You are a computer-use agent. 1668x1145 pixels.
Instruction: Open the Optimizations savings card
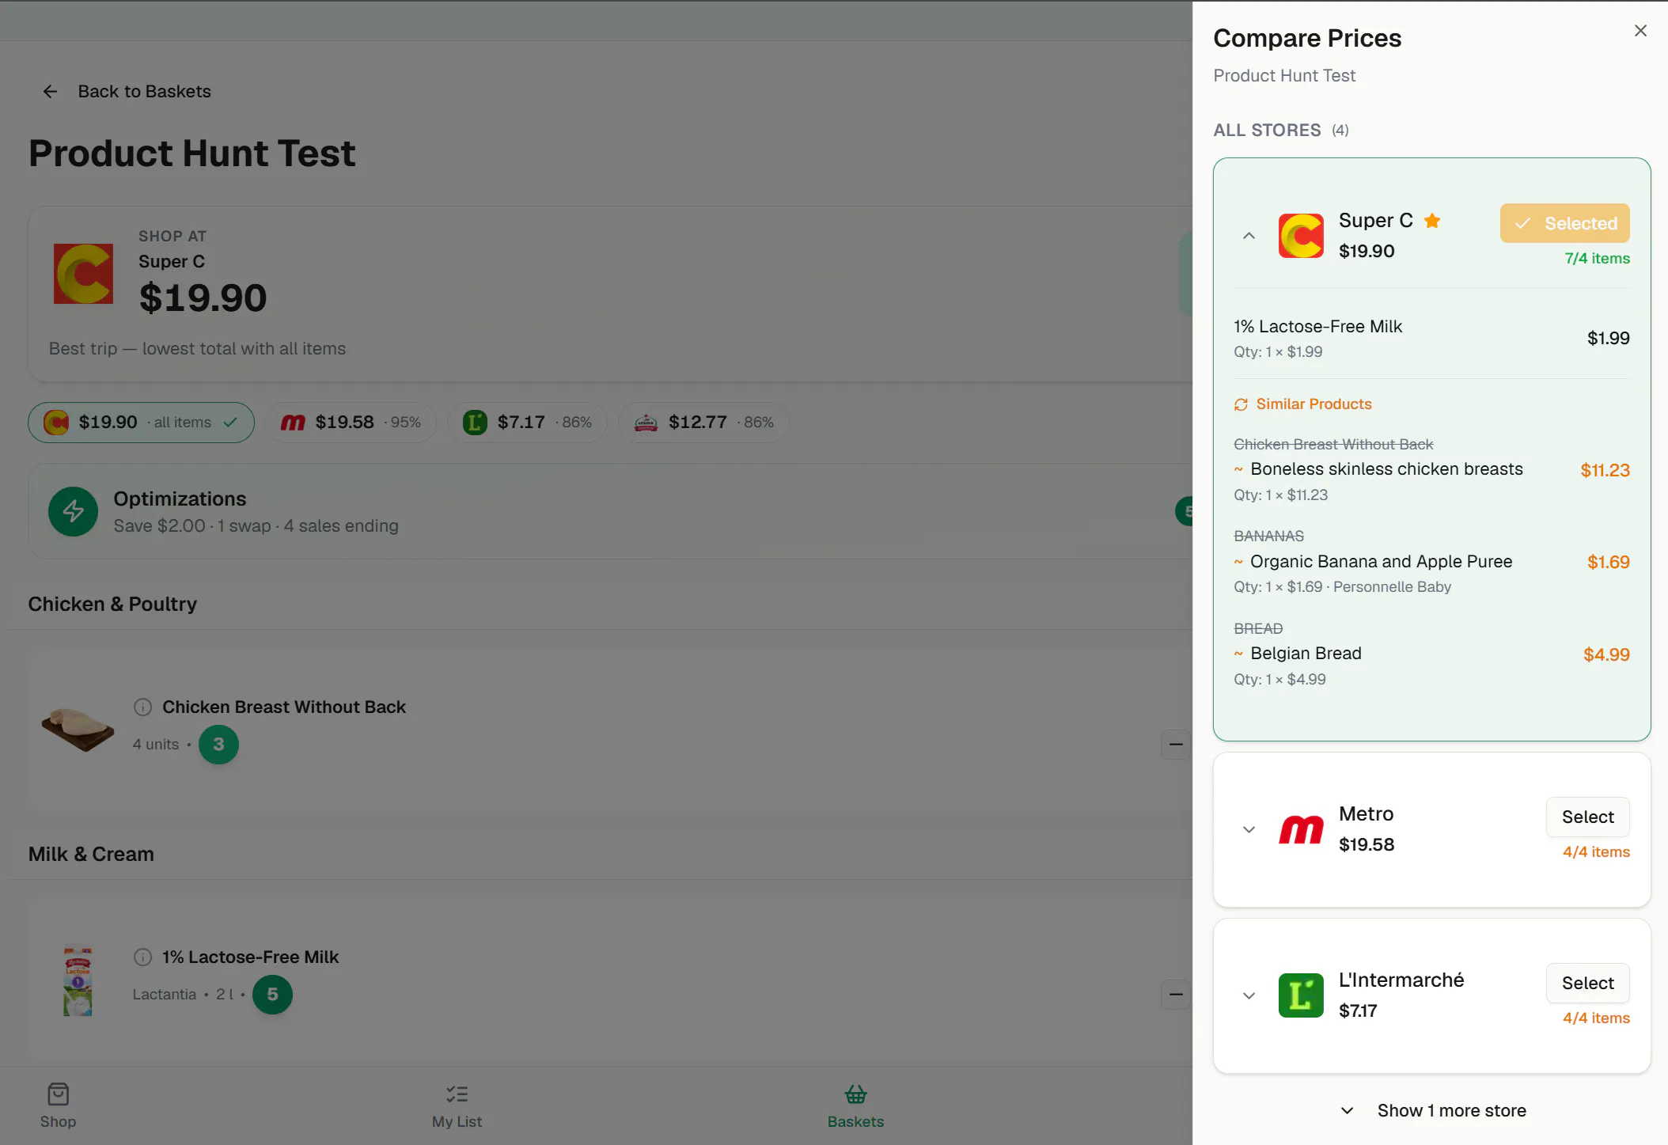(610, 511)
